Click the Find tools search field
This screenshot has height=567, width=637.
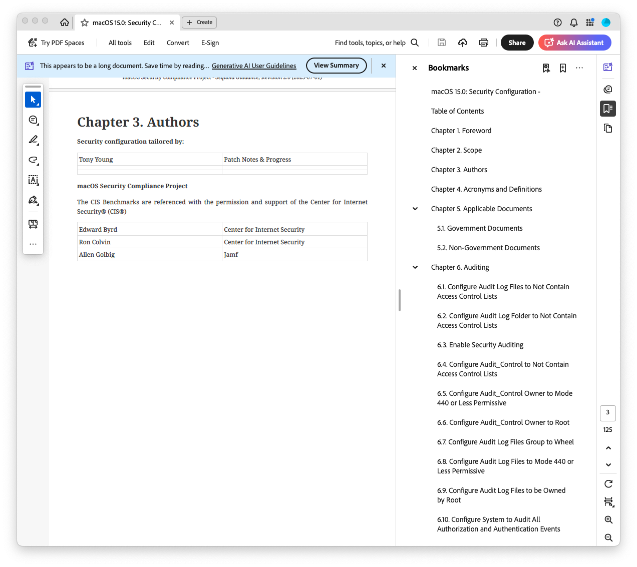pyautogui.click(x=377, y=43)
